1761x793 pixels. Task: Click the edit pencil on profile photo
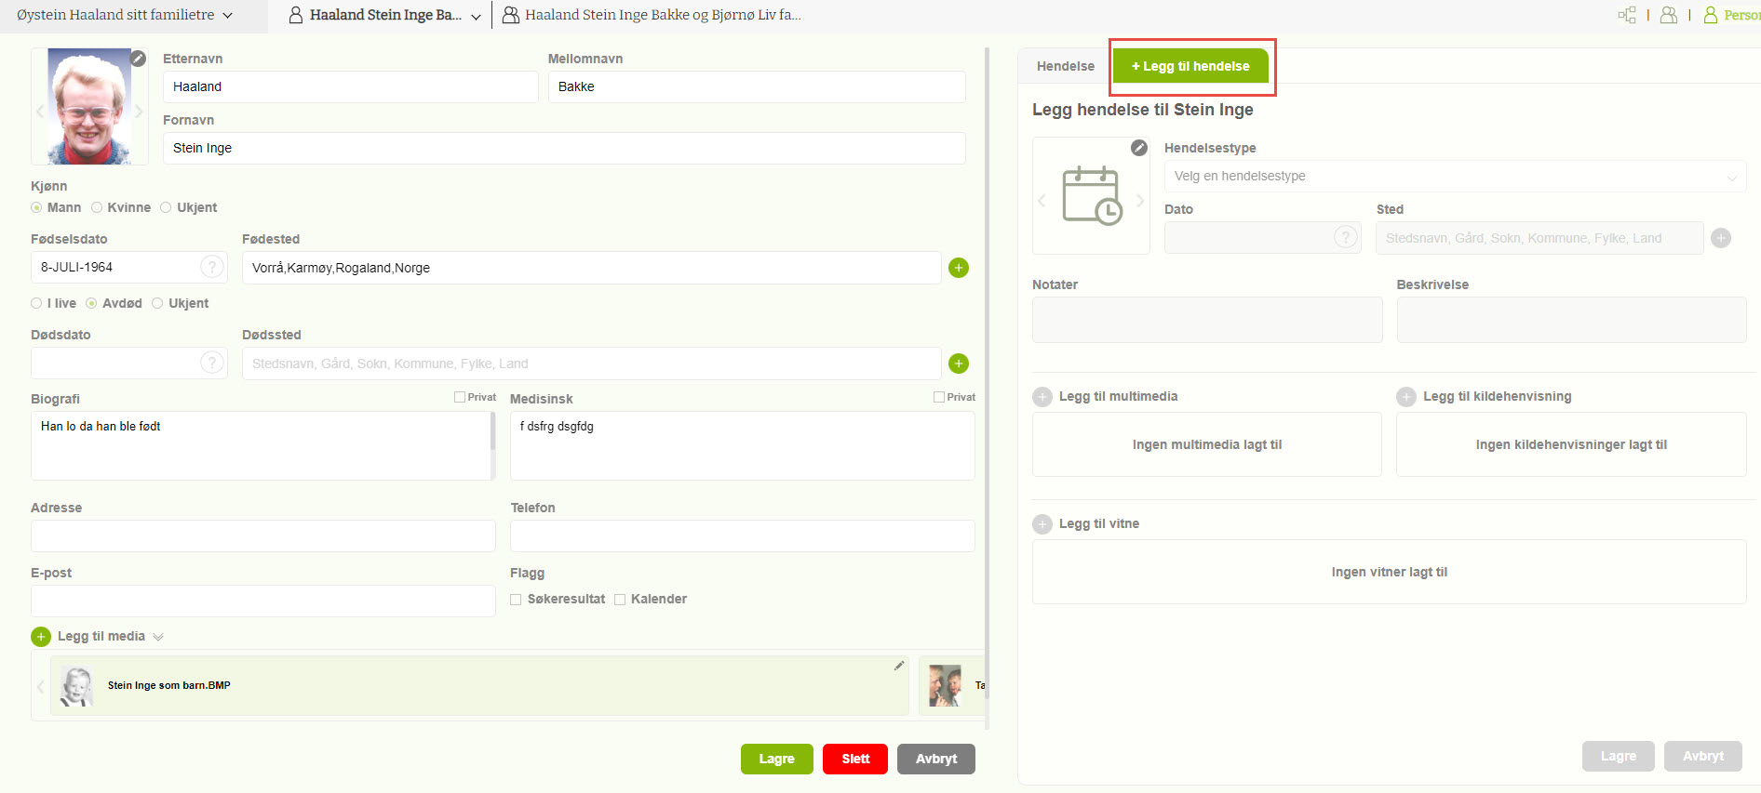click(x=138, y=59)
